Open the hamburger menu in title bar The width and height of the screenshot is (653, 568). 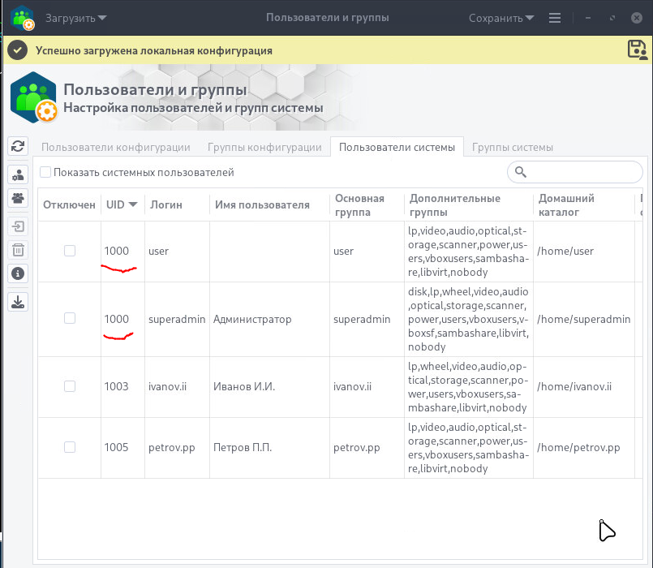[x=555, y=18]
